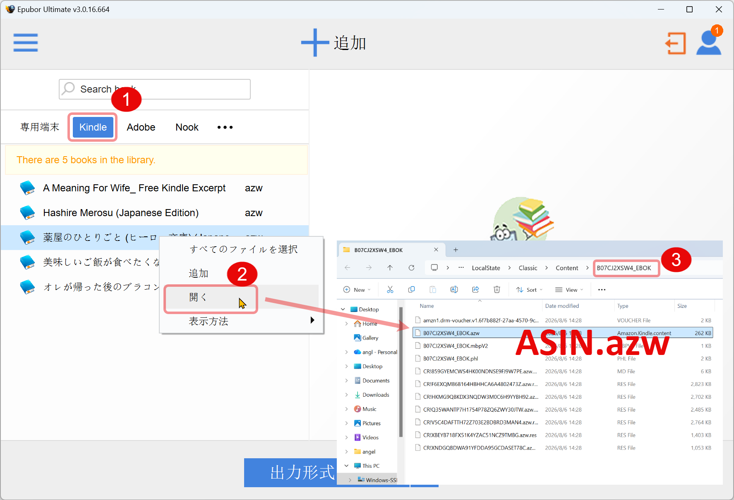Click Content in Explorer breadcrumb
Screen dimensions: 734x500
click(567, 268)
